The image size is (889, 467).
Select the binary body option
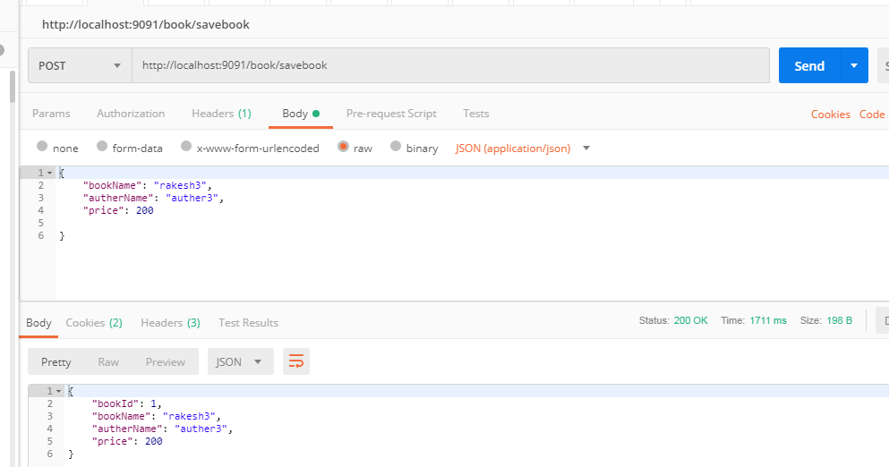tap(396, 148)
